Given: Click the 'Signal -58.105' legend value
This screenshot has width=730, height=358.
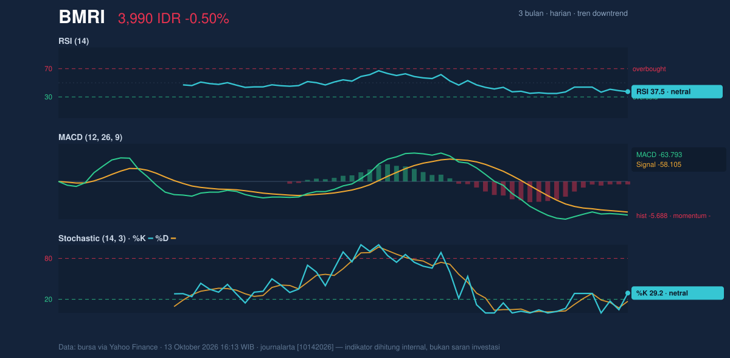Looking at the screenshot, I should tap(659, 164).
